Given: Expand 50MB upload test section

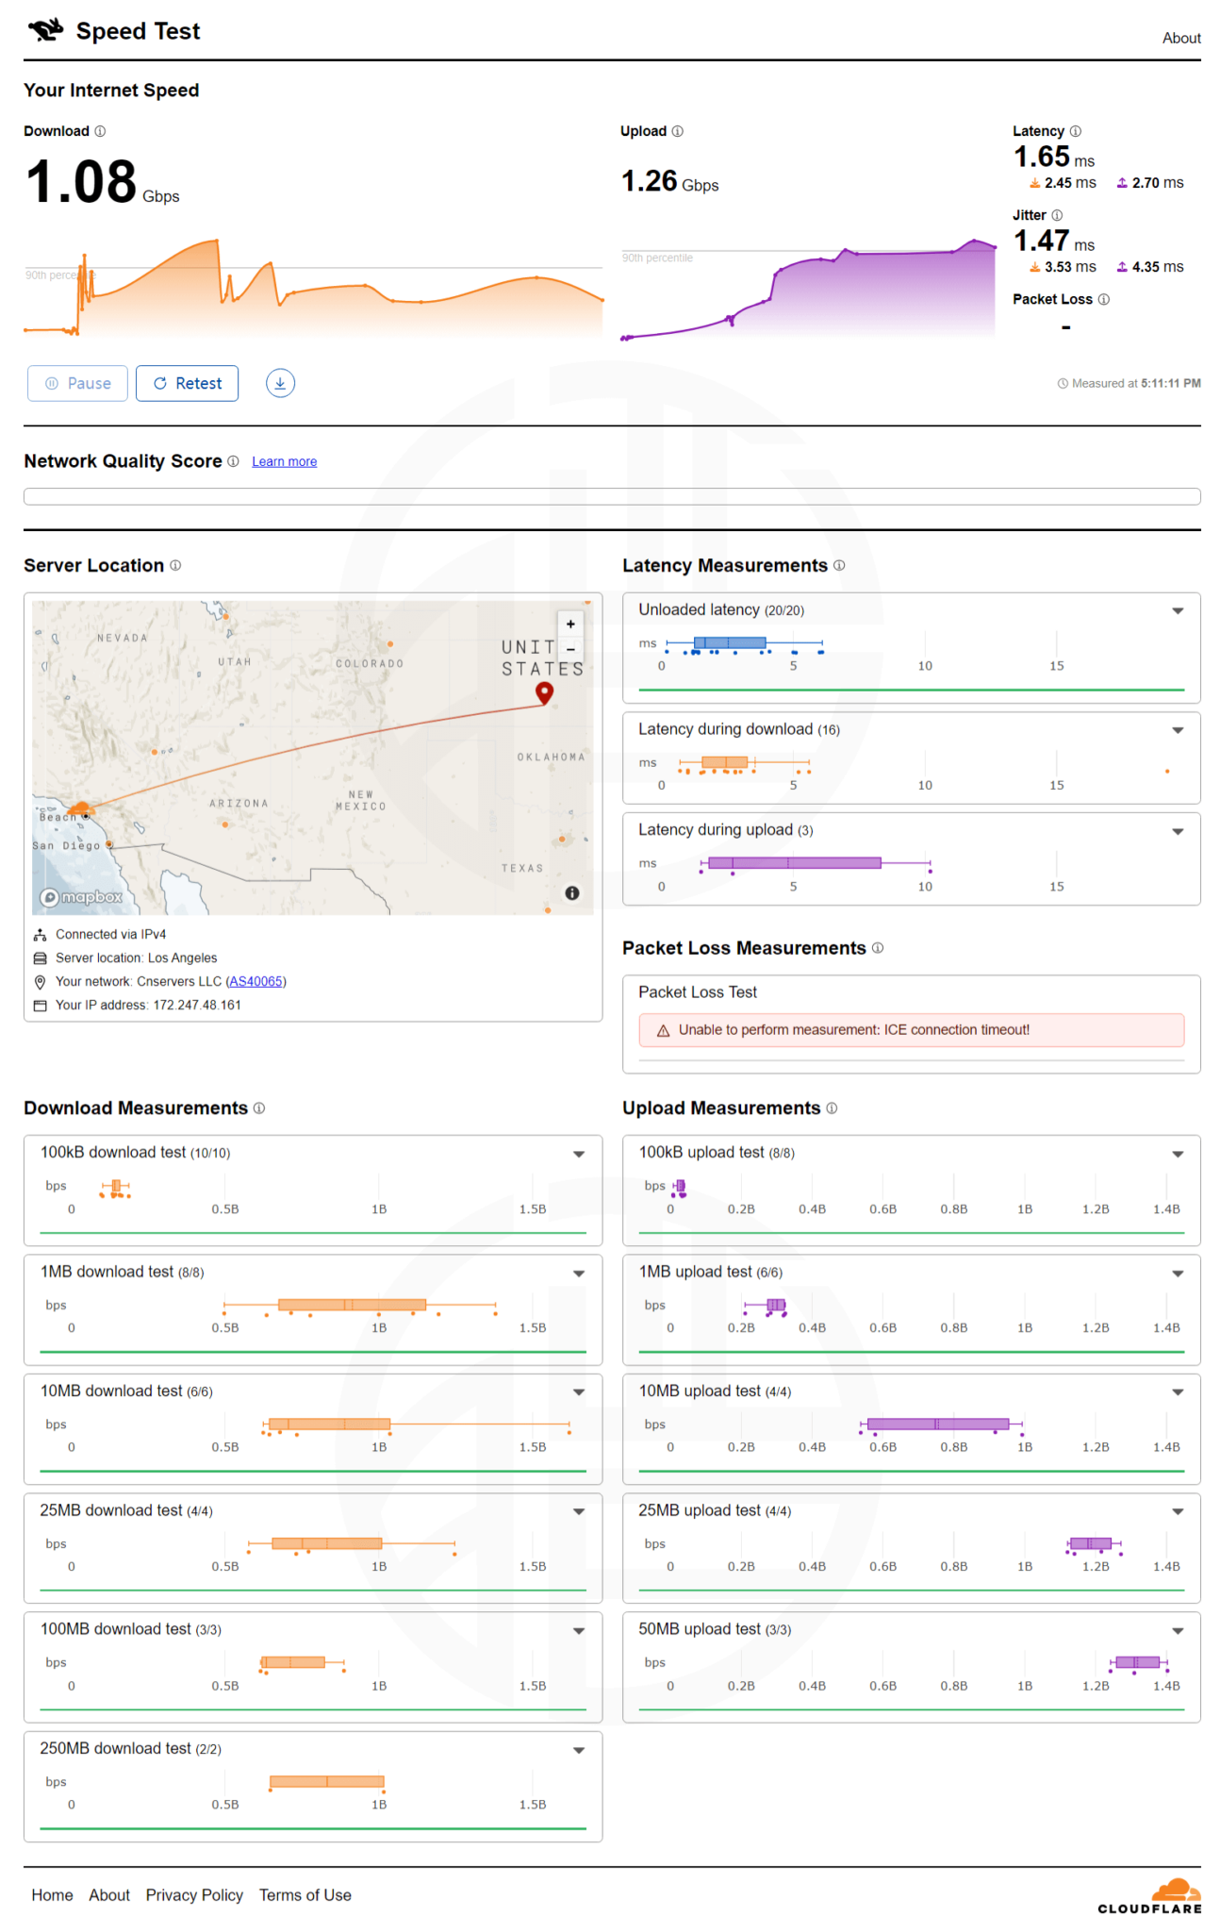Looking at the screenshot, I should (1178, 1631).
